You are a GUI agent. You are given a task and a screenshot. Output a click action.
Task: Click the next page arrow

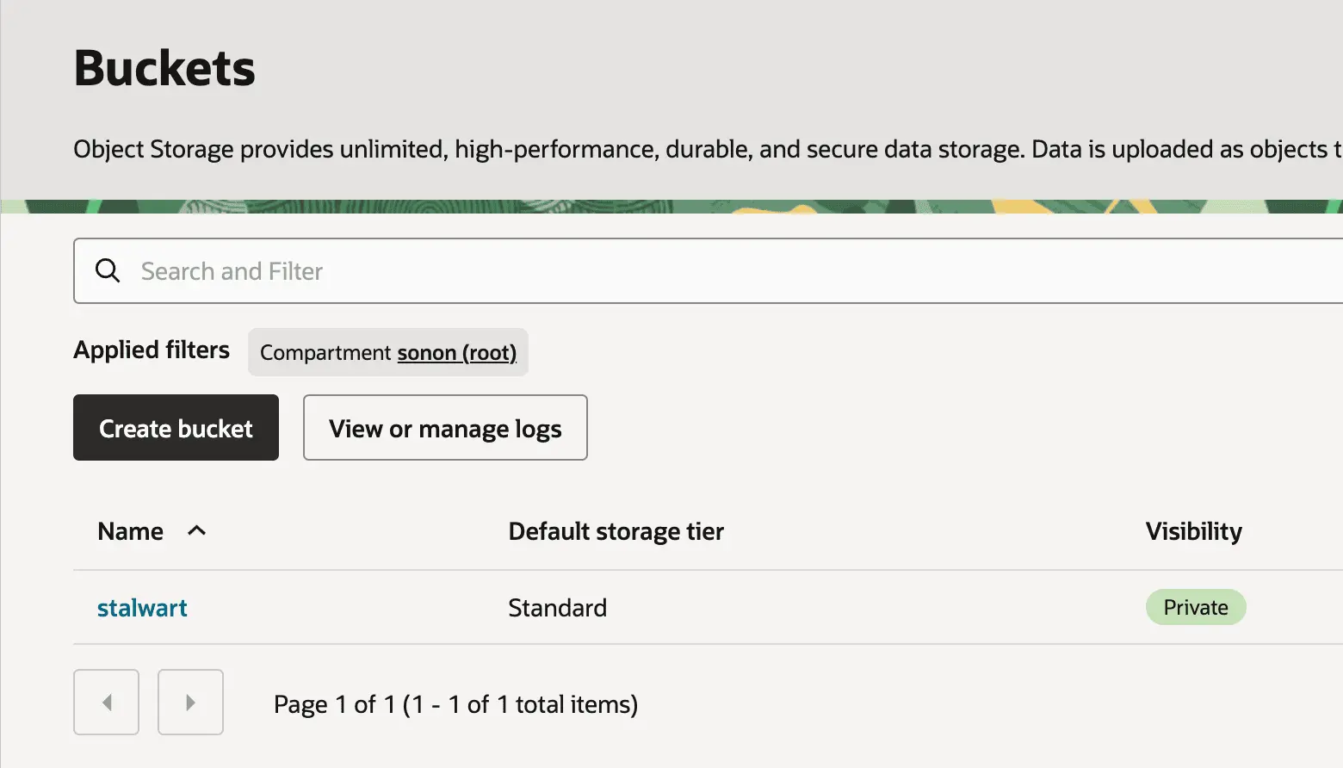(190, 703)
